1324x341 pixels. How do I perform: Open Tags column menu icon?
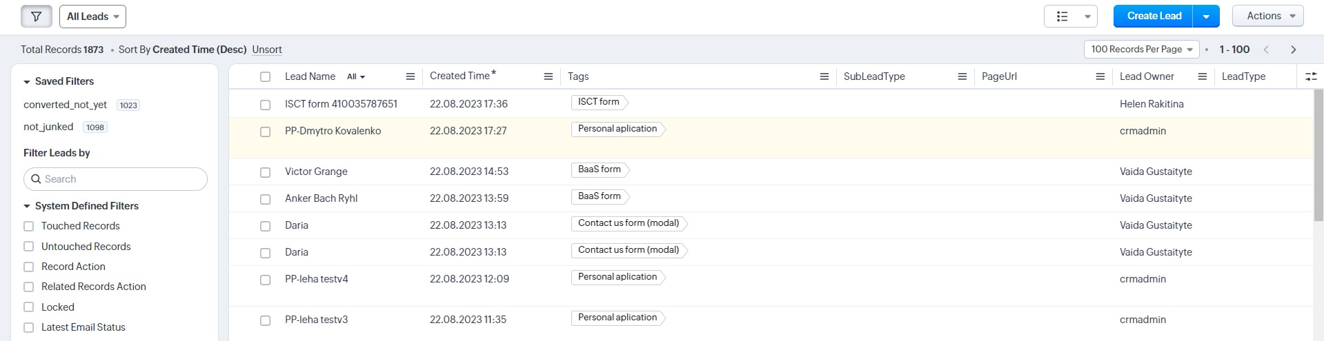[824, 76]
